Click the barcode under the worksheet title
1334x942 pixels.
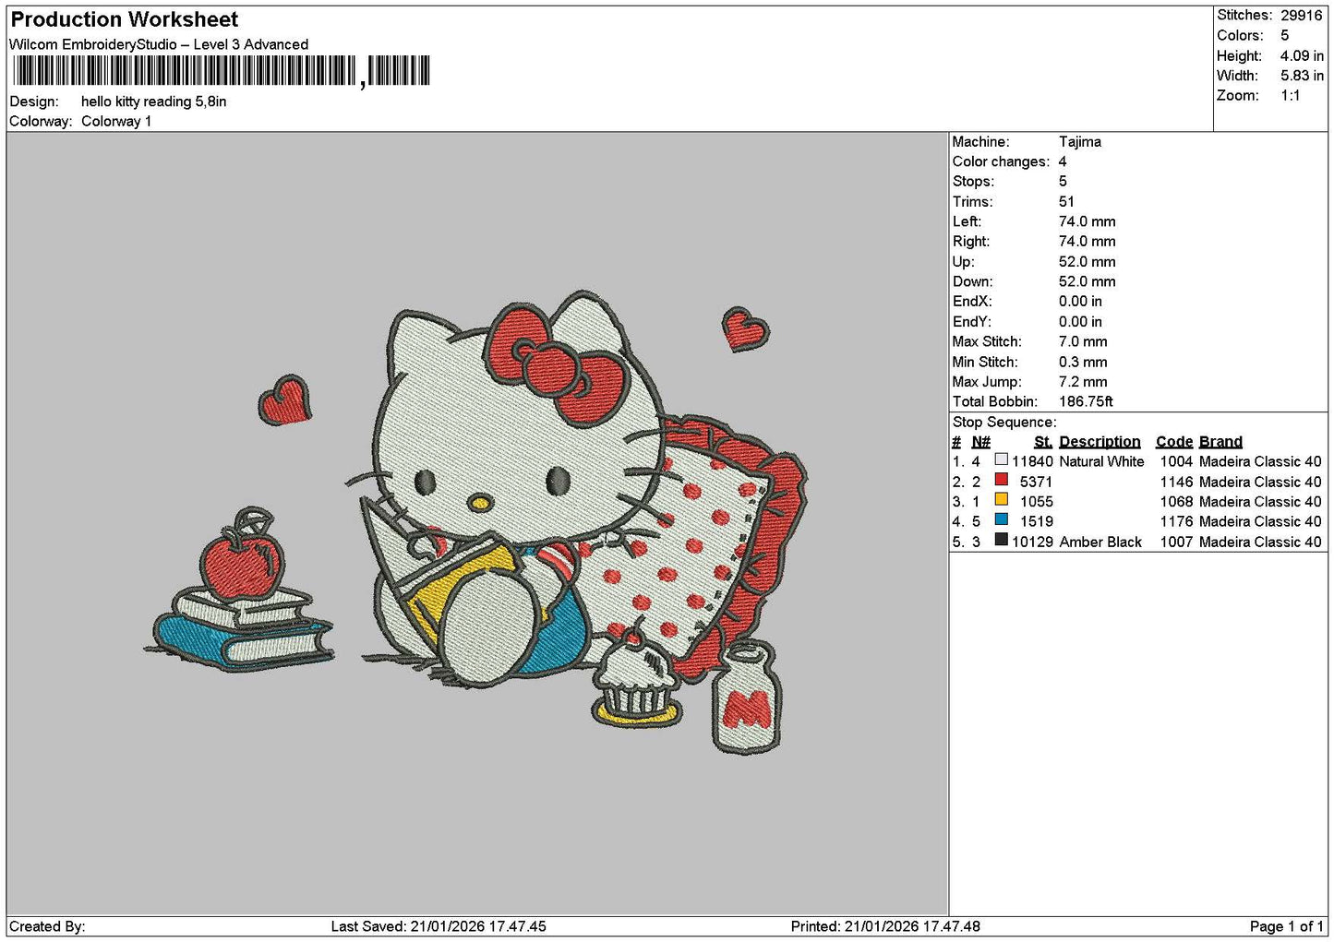(x=222, y=71)
